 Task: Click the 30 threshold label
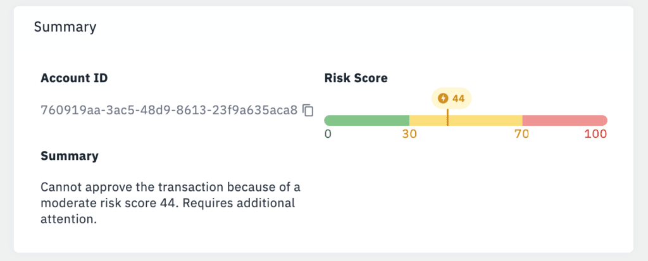(409, 134)
